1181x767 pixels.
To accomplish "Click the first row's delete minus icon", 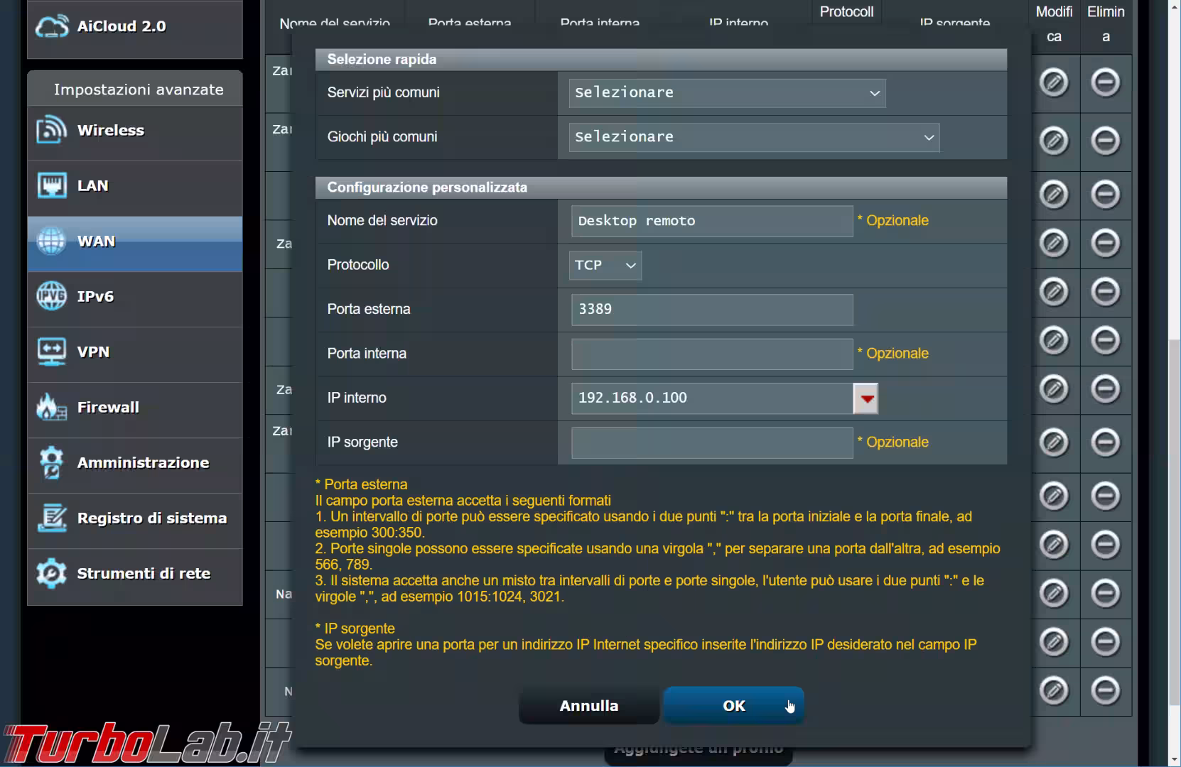I will tap(1105, 82).
